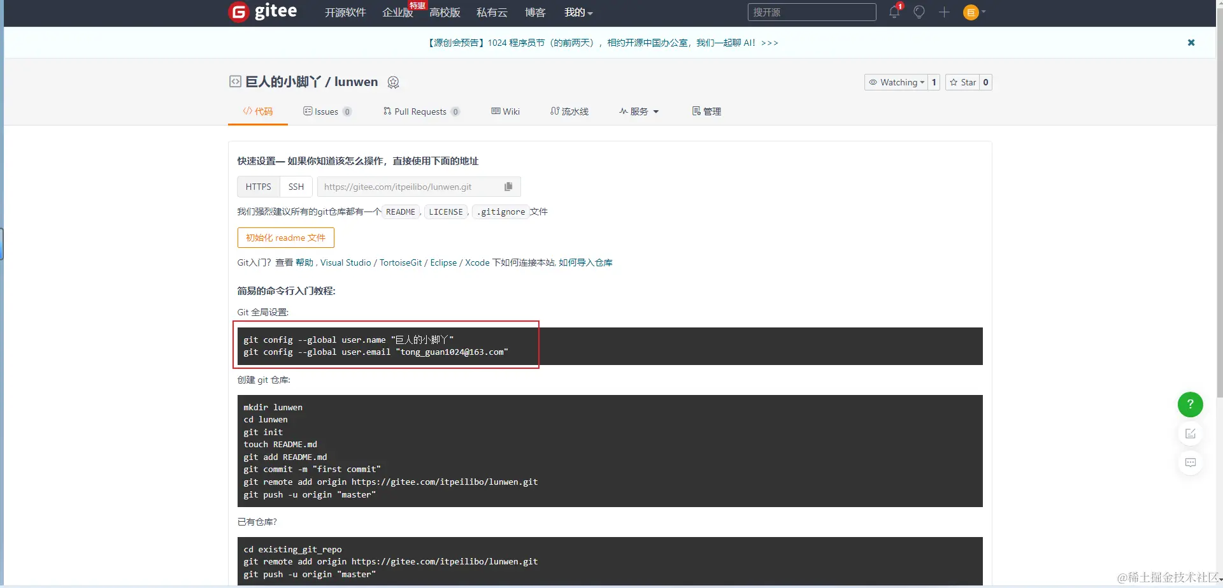Click the 'git init' command line

point(263,432)
